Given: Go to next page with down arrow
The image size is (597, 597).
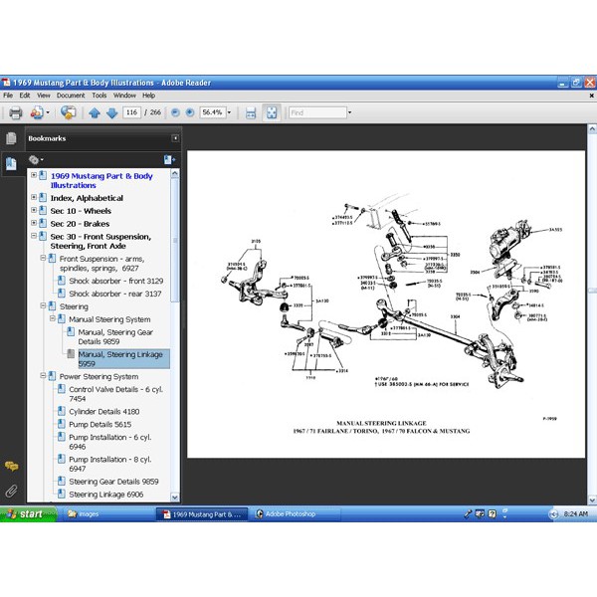Looking at the screenshot, I should [x=111, y=113].
